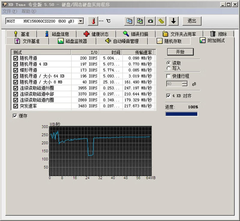
Task: Click the 退出 exit button
Action: tap(192, 21)
